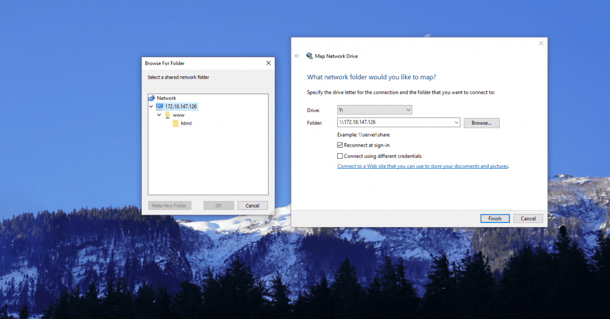This screenshot has height=319, width=610.
Task: Select the Network root tree item
Action: pos(167,98)
